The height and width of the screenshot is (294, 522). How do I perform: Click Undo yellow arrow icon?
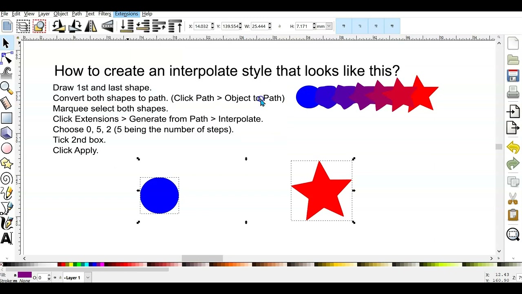pyautogui.click(x=513, y=147)
